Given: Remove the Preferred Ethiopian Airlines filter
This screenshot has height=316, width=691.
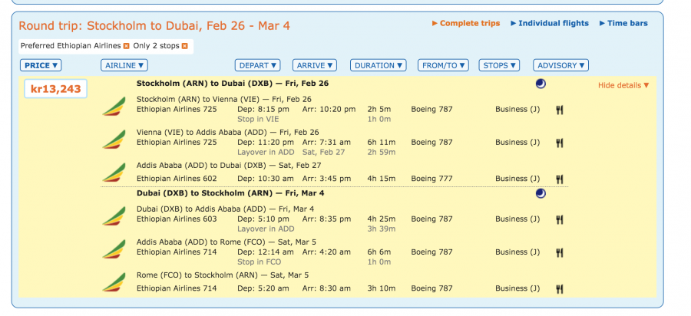Looking at the screenshot, I should click(x=127, y=46).
